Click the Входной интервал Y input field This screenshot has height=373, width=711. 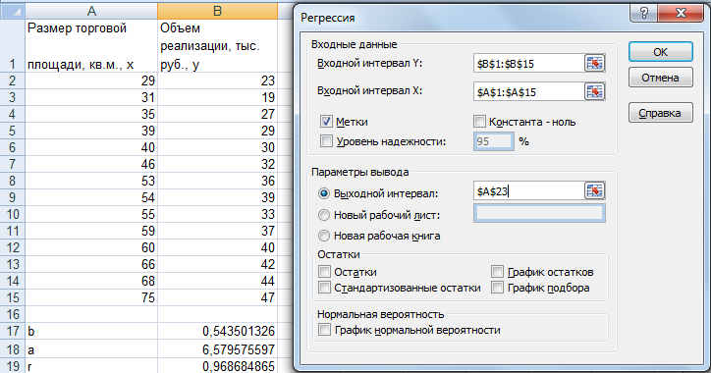click(528, 64)
